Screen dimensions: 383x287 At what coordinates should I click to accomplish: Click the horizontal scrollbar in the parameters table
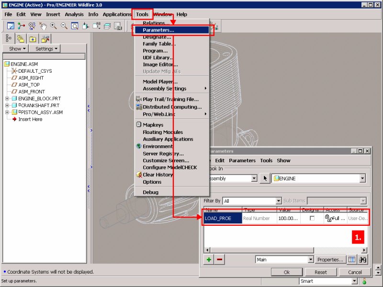point(262,250)
